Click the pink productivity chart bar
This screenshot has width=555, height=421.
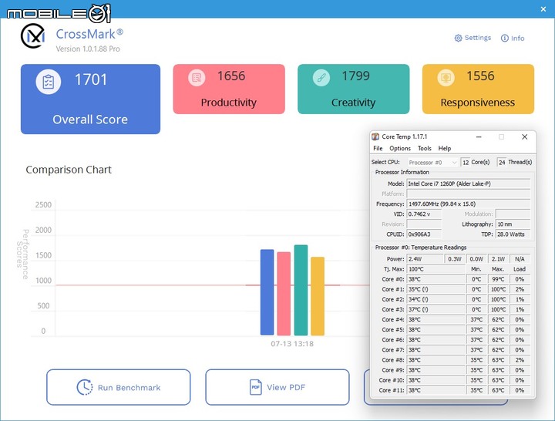point(284,294)
